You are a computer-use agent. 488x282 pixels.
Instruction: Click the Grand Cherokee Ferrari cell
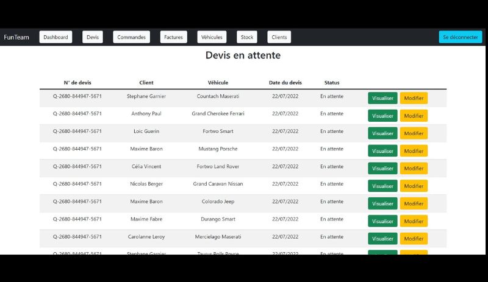click(218, 113)
